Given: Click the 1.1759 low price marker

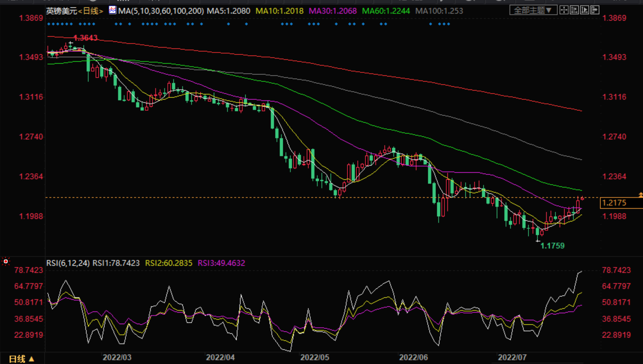Looking at the screenshot, I should pos(552,246).
